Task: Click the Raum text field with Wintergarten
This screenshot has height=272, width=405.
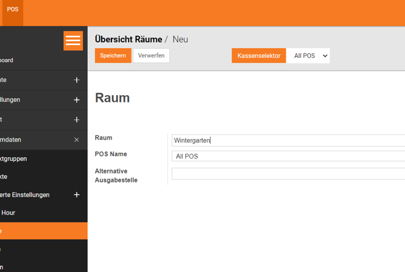Action: pyautogui.click(x=287, y=140)
